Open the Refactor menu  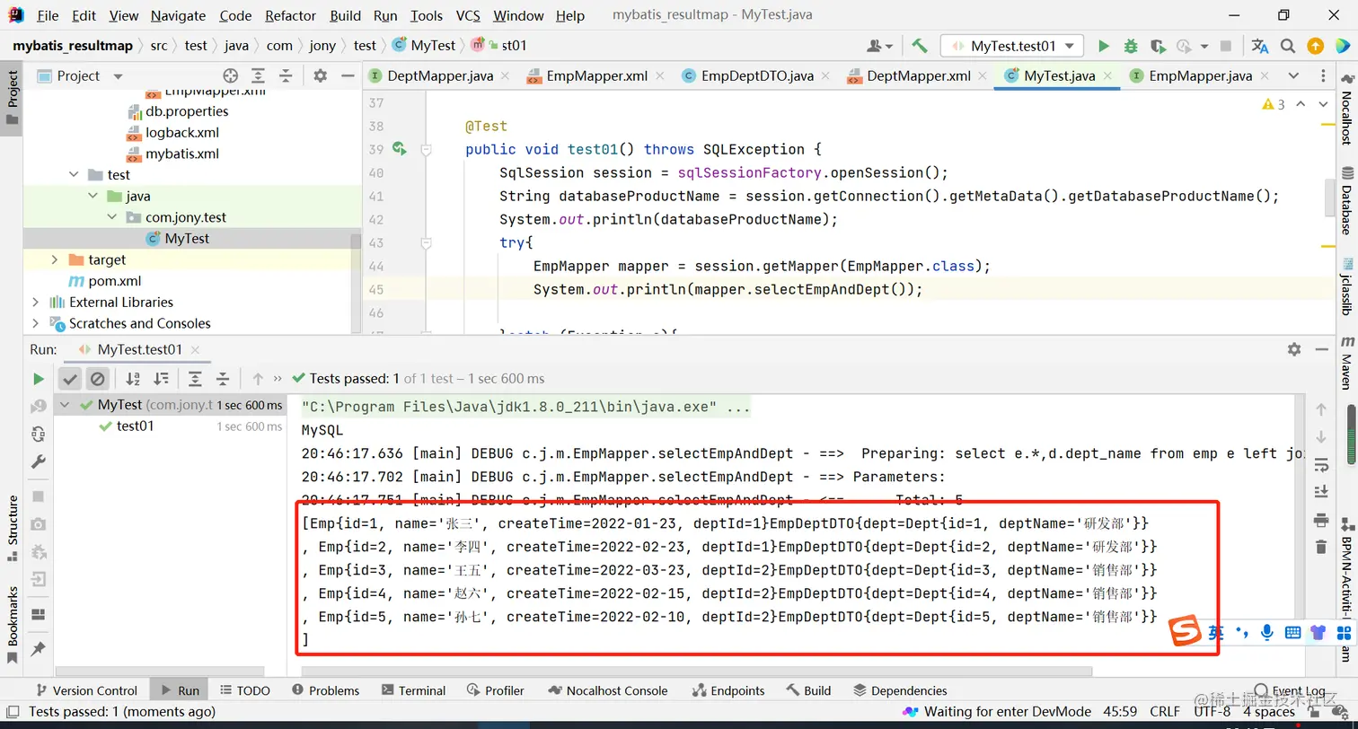coord(290,15)
